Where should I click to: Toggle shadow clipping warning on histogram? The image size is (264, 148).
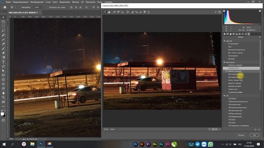[224, 11]
